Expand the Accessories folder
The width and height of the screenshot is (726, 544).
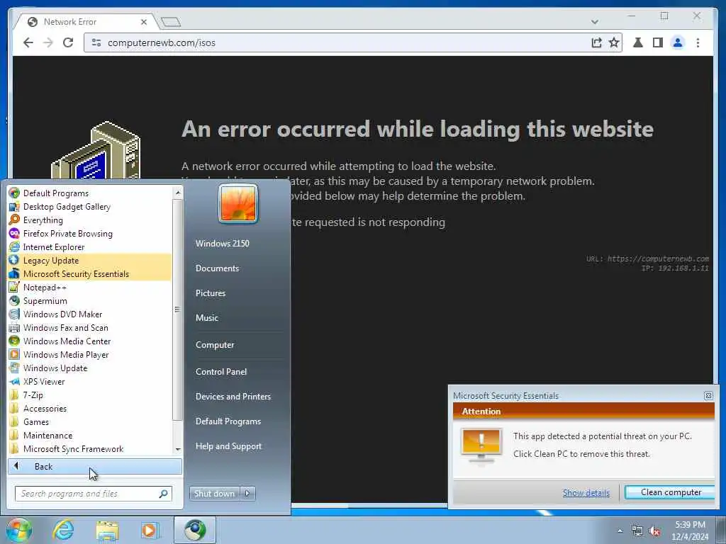pos(89,408)
